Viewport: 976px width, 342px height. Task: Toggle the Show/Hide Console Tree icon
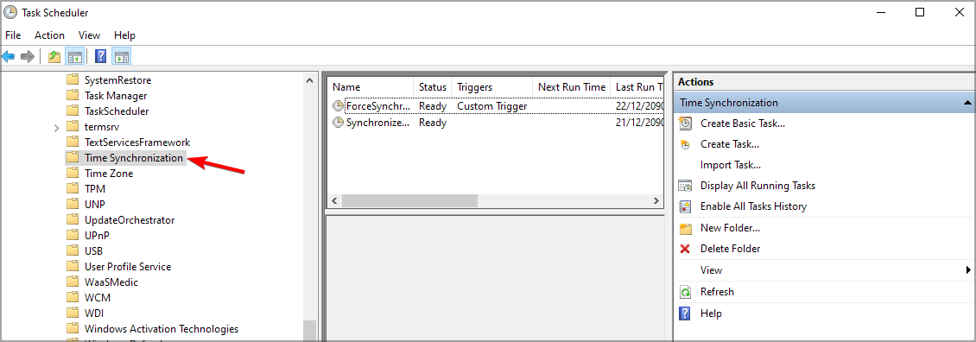pos(74,57)
